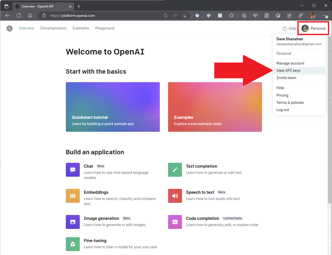The width and height of the screenshot is (332, 255).
Task: Select Help in the account menu
Action: [299, 88]
